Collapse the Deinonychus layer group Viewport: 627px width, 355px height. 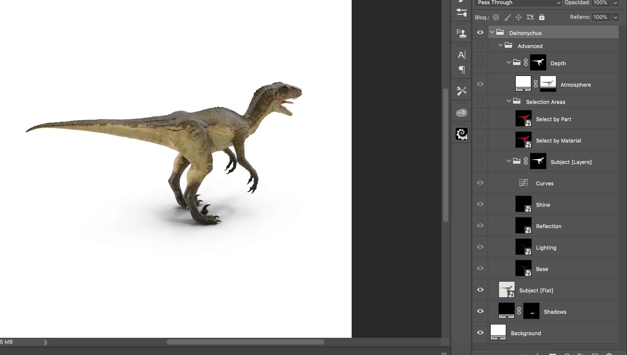click(x=492, y=32)
